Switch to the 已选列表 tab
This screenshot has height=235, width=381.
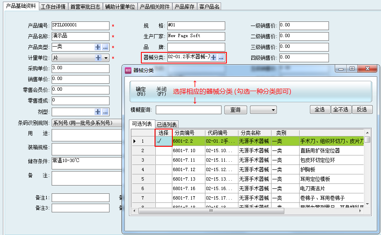tap(167, 125)
